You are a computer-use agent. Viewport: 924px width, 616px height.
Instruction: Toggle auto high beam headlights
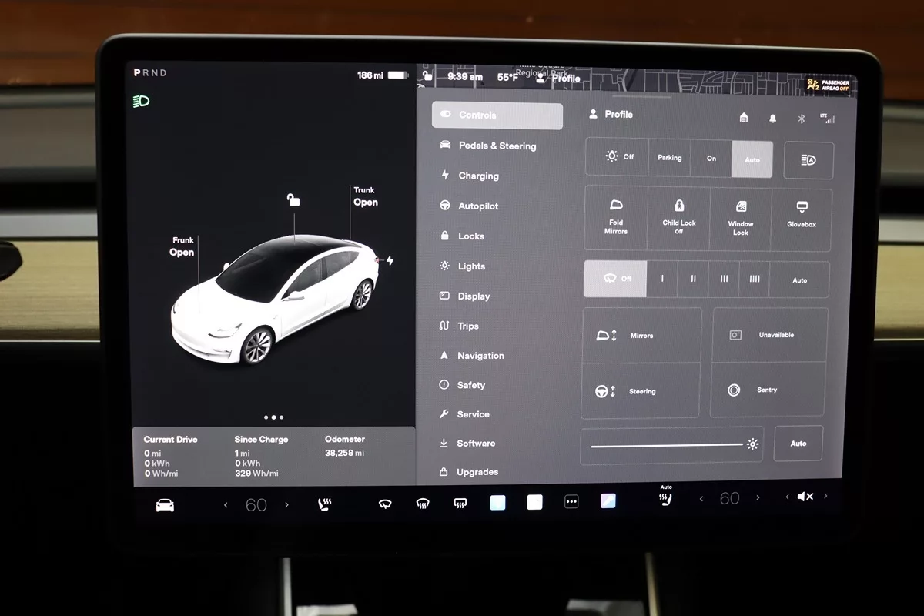coord(808,159)
